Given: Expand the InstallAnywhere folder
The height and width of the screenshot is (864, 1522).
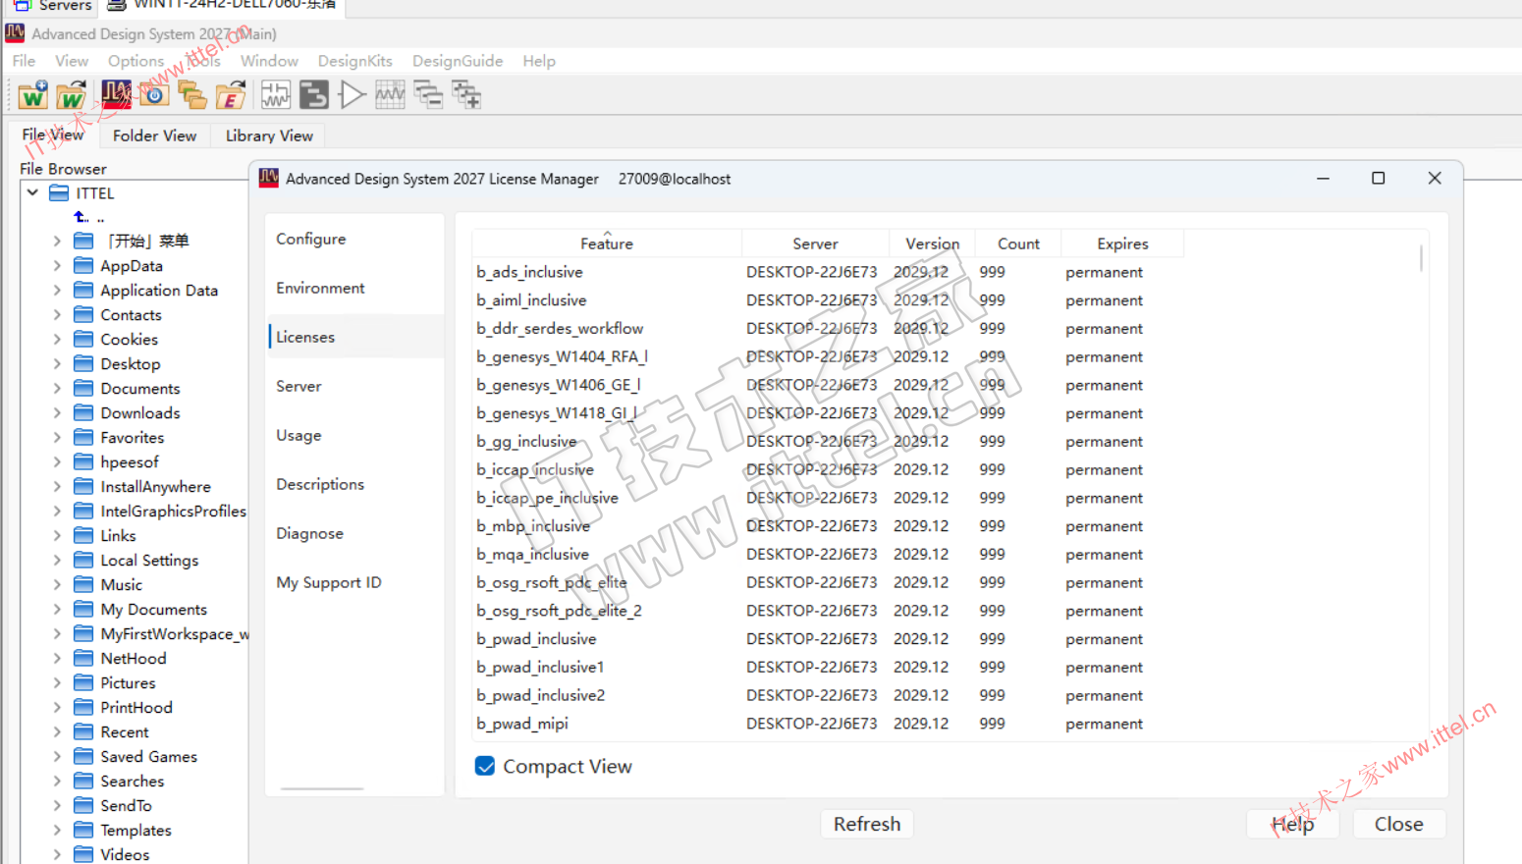Looking at the screenshot, I should point(57,486).
